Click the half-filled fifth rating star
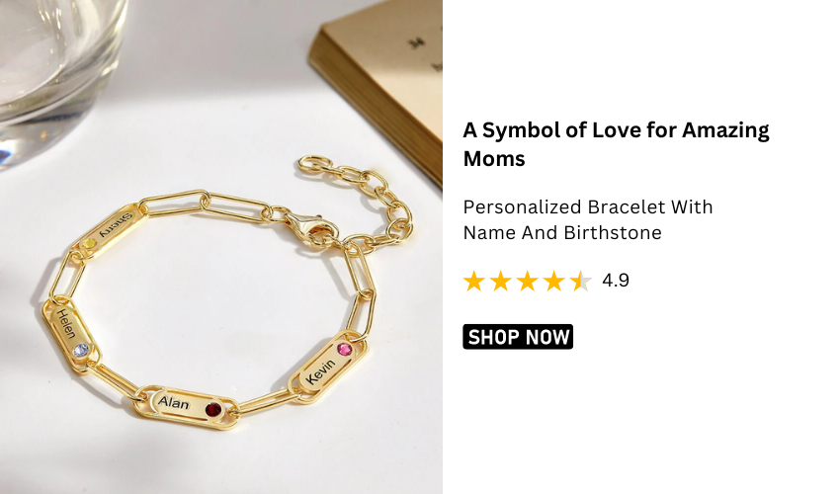The width and height of the screenshot is (840, 494). pyautogui.click(x=581, y=281)
